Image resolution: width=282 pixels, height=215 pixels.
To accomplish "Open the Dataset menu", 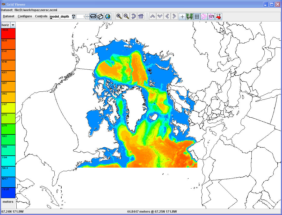I will pyautogui.click(x=9, y=16).
